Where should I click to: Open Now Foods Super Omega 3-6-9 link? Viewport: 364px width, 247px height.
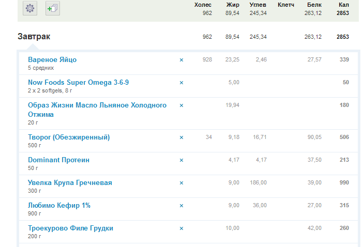[78, 82]
